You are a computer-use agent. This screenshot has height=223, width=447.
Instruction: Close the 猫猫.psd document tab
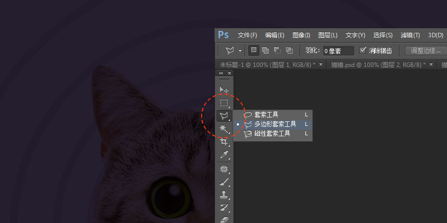click(431, 64)
